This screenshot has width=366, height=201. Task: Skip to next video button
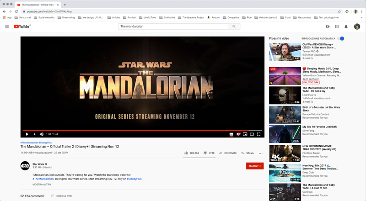coord(35,134)
